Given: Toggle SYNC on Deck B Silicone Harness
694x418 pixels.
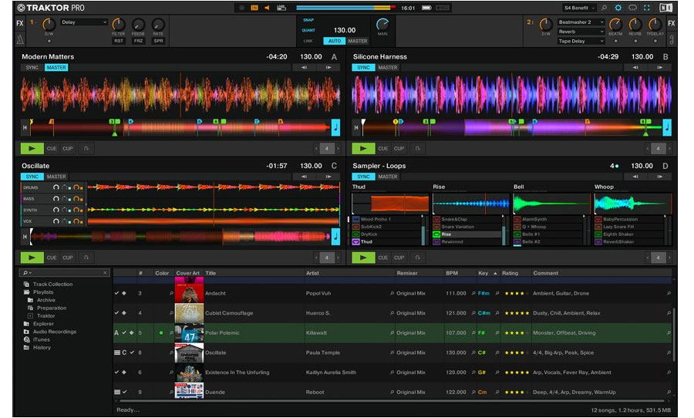Looking at the screenshot, I should click(x=363, y=67).
